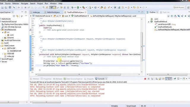Image resolution: width=190 pixels, height=107 pixels.
Task: Switch to the Servers view tab
Action: coord(58,79)
